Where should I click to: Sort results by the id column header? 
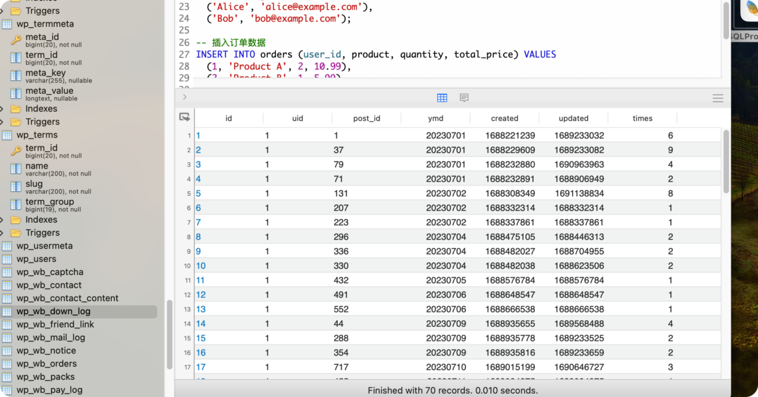(x=229, y=118)
